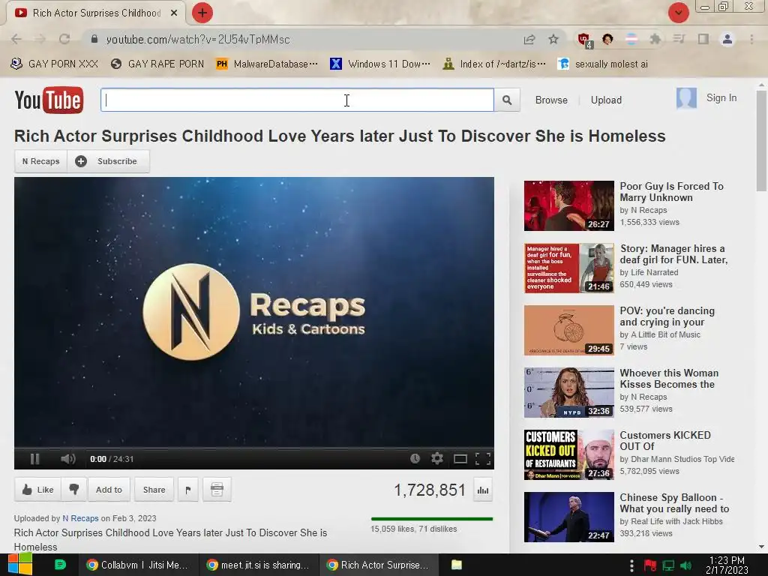Show video statistics bar chart icon
The height and width of the screenshot is (576, 768).
coord(483,490)
